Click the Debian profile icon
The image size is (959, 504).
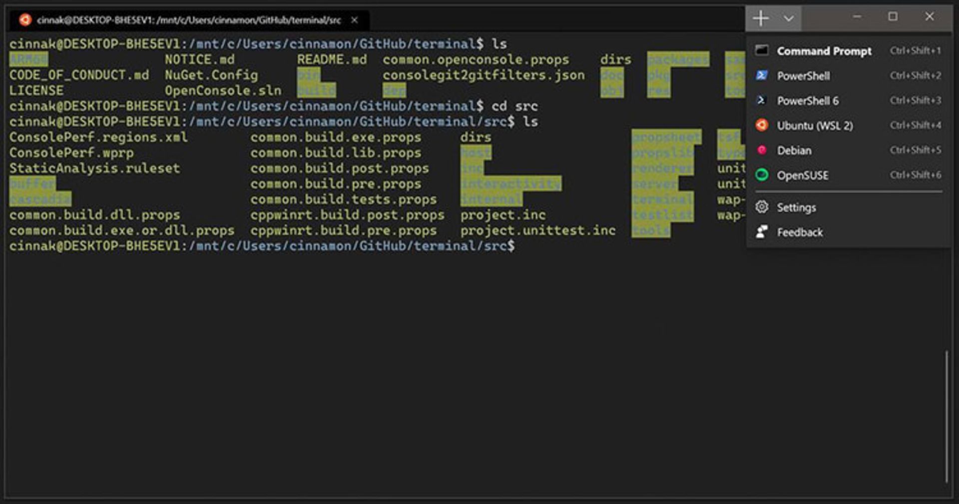761,150
